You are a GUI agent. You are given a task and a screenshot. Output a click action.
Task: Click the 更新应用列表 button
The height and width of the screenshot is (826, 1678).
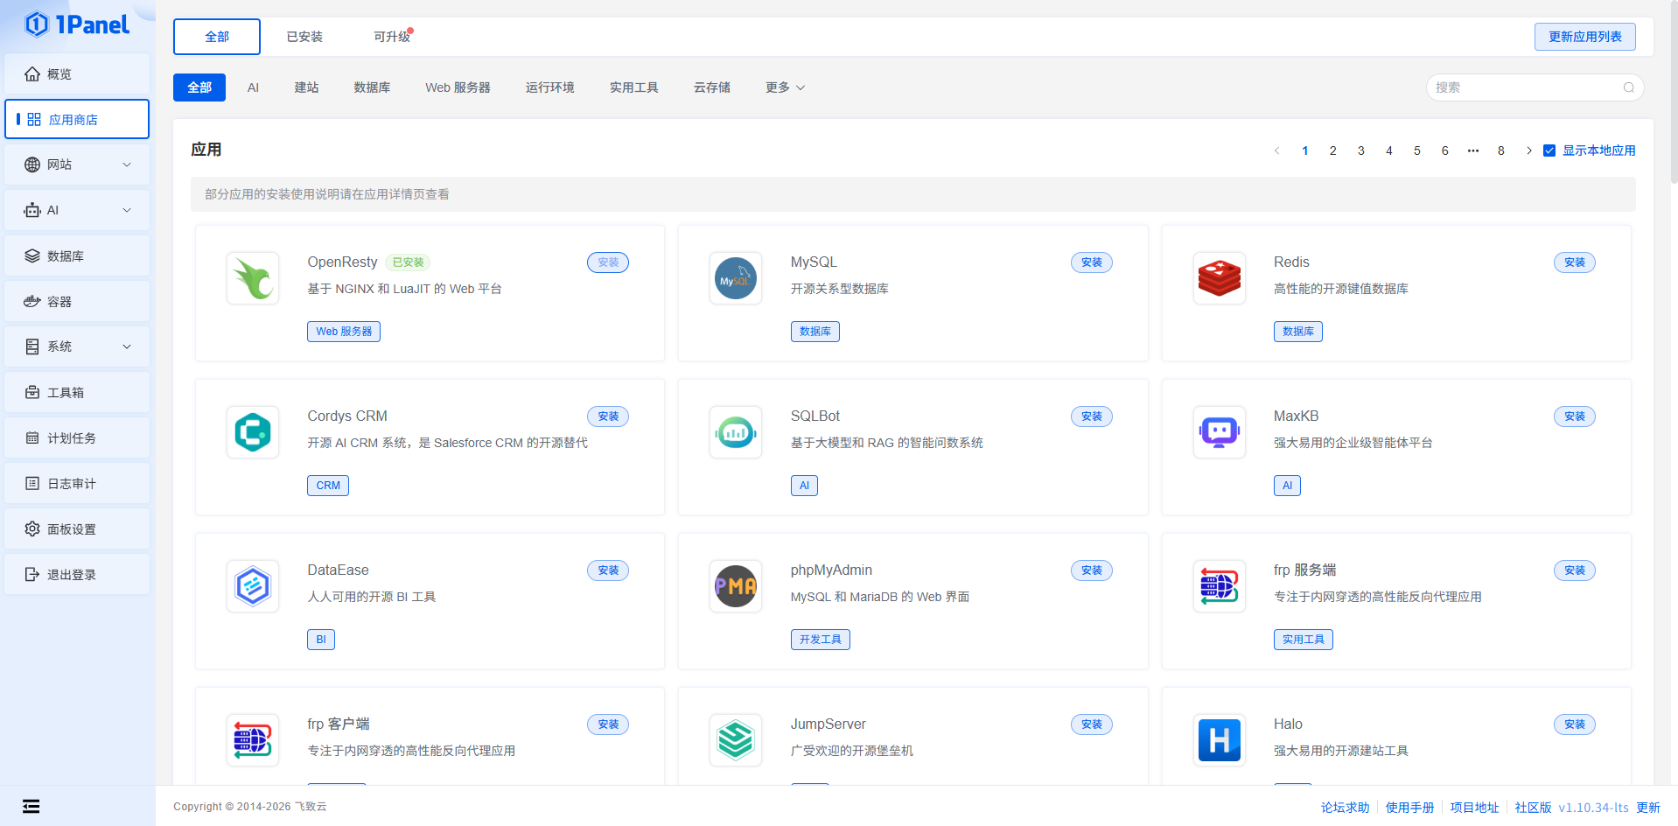[x=1584, y=37]
